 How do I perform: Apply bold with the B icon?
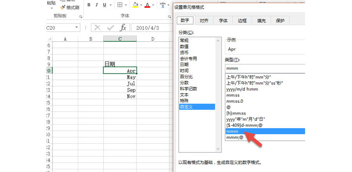click(x=89, y=5)
